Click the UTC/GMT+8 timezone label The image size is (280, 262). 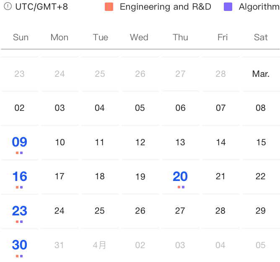pyautogui.click(x=41, y=7)
